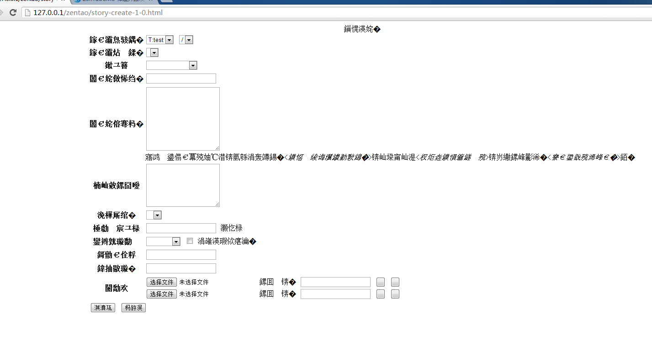The image size is (652, 346).
Task: Open the "/" module dropdown beside T:test
Action: 186,40
